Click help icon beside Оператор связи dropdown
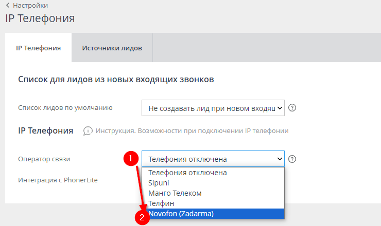Viewport: 381px width, 226px height. (x=292, y=159)
